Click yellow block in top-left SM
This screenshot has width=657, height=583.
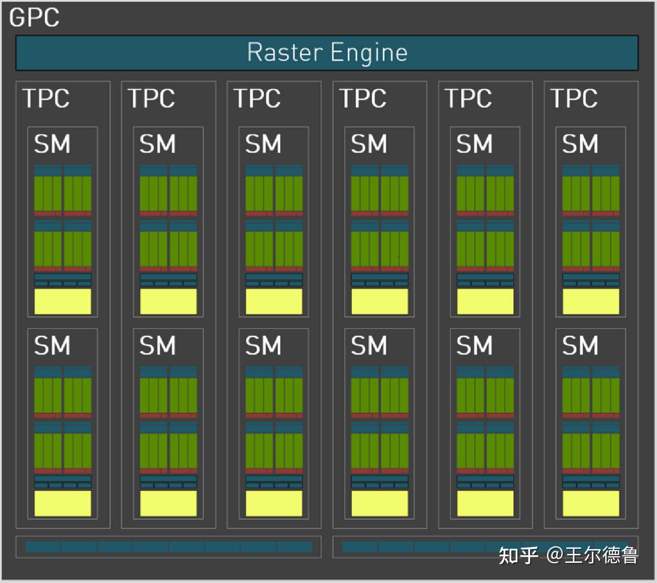[63, 301]
